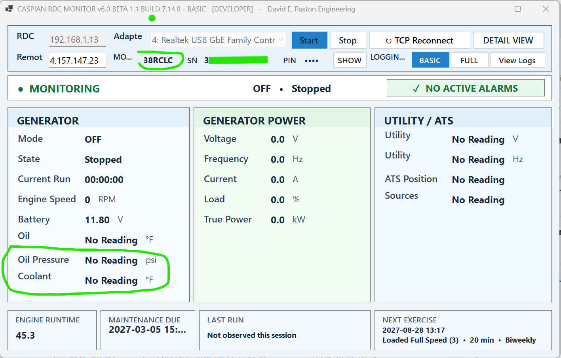Viewport: 561px width, 358px height.
Task: Click the True Power 0.0 value
Action: (x=278, y=220)
